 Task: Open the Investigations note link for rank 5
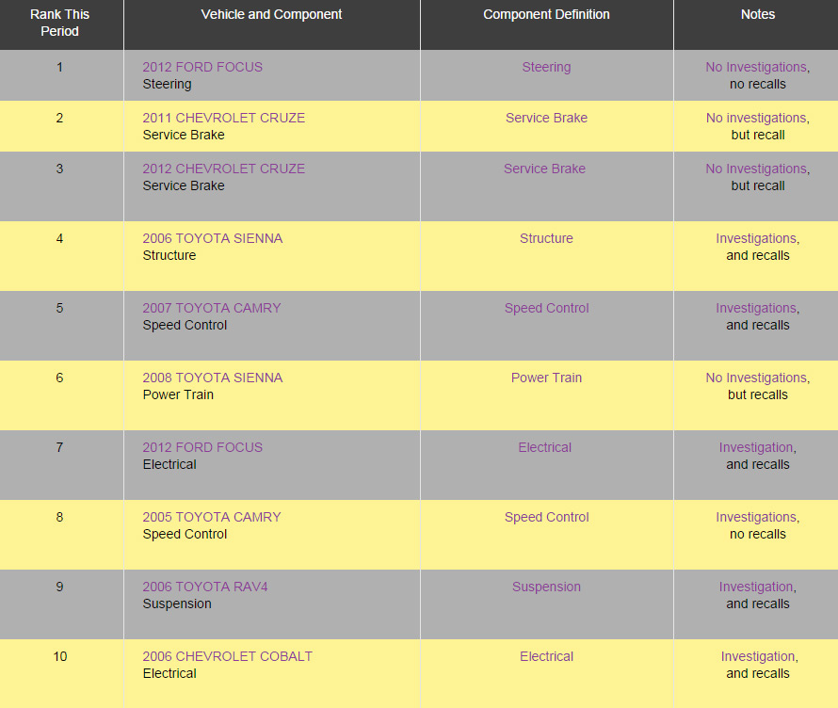click(757, 308)
